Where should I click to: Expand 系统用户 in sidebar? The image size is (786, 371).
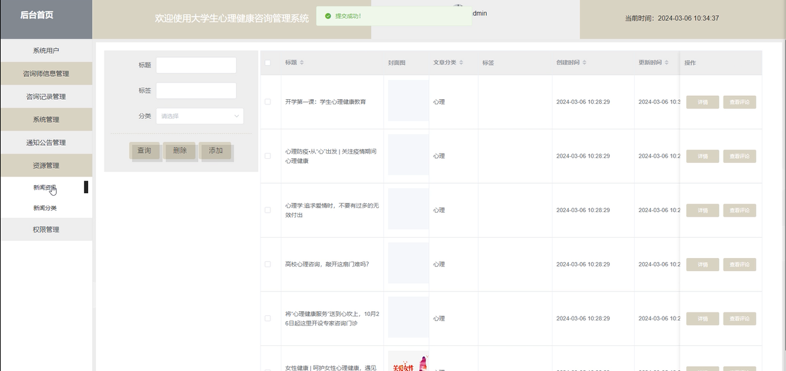(46, 51)
